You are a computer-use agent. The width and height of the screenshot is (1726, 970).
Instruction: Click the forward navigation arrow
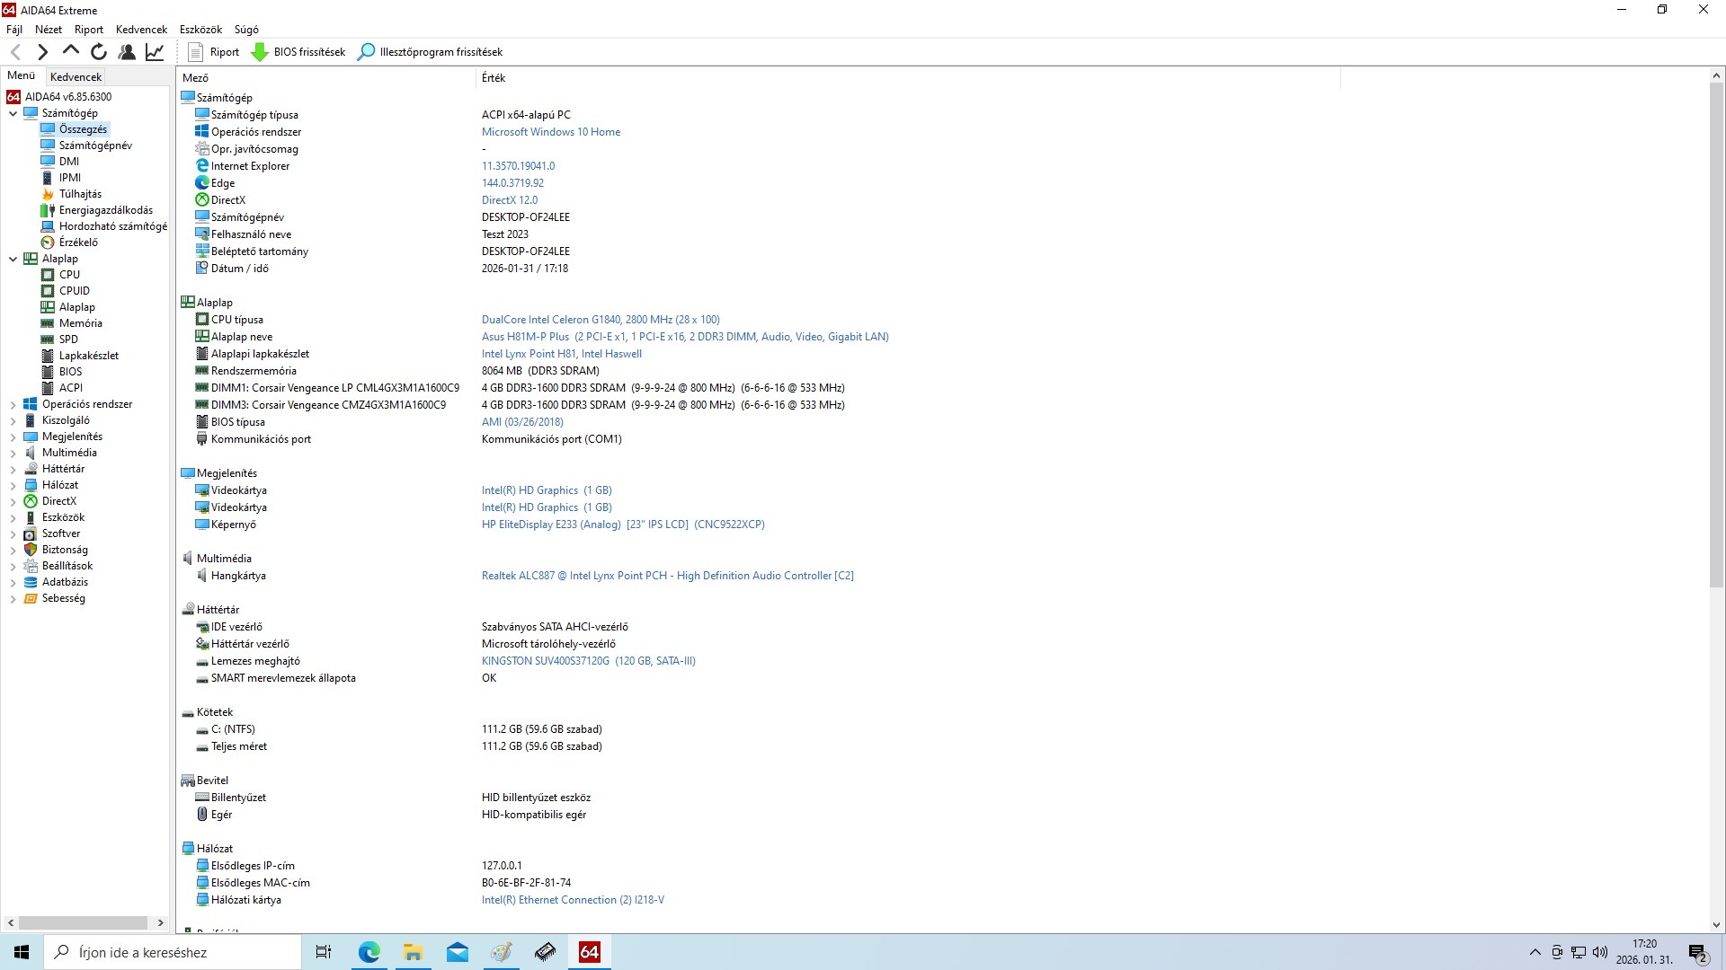point(42,52)
